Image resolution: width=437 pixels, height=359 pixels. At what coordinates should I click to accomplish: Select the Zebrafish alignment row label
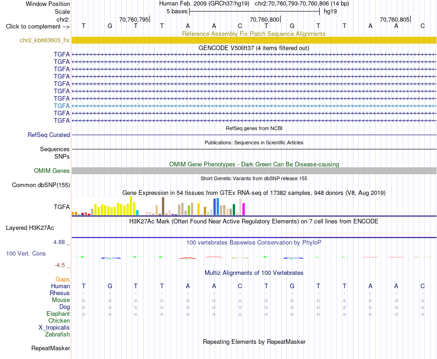(x=57, y=334)
